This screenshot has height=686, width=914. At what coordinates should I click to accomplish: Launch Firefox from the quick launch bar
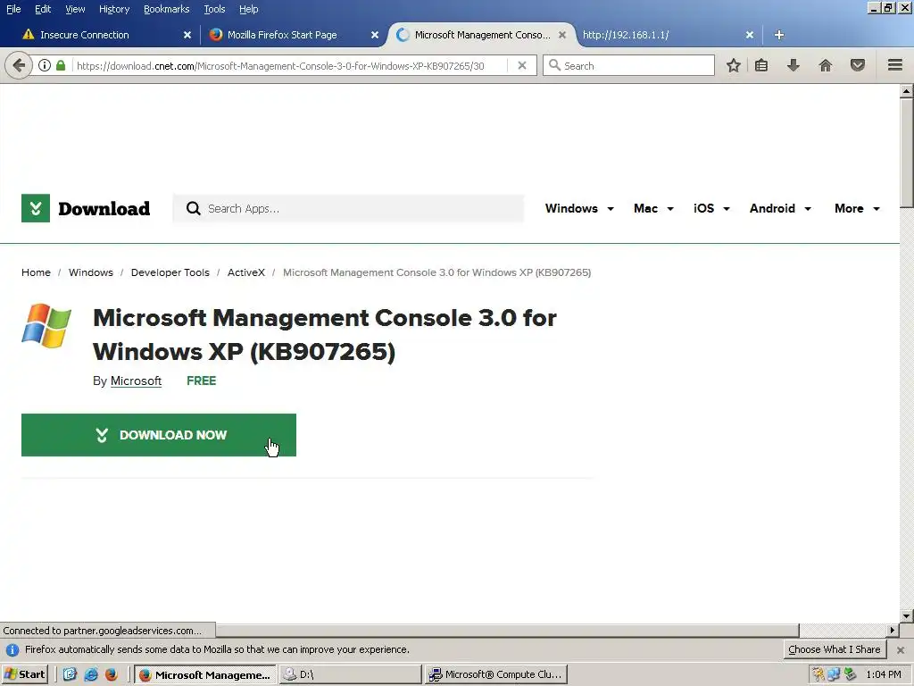pyautogui.click(x=111, y=675)
